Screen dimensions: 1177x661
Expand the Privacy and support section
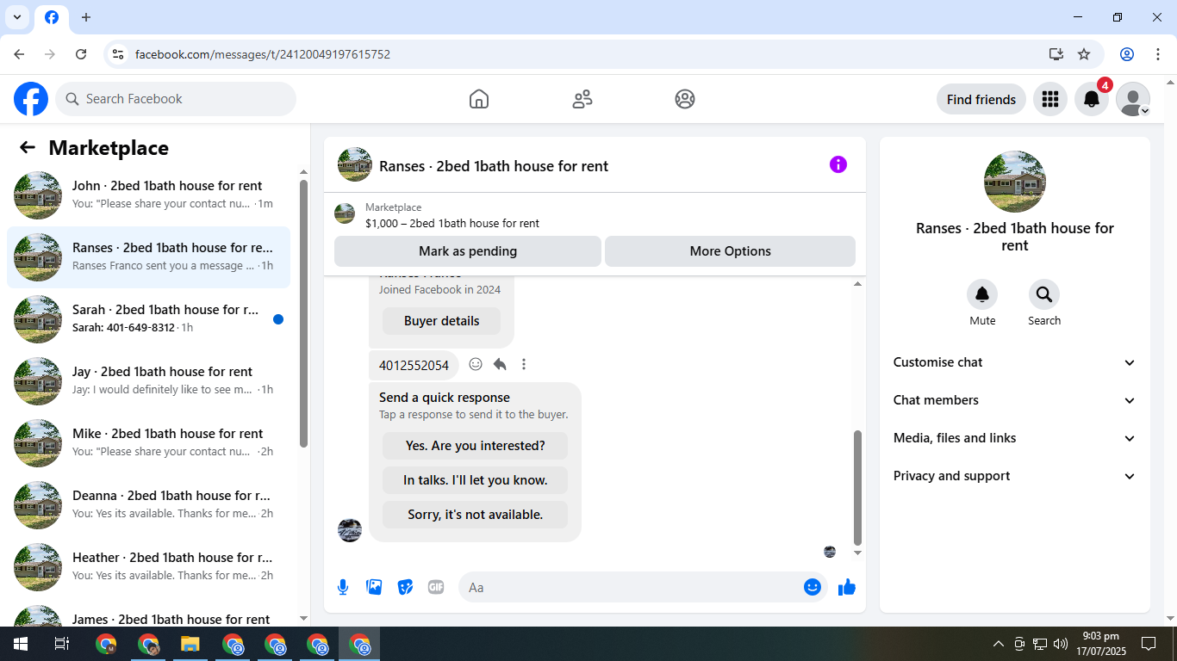click(1015, 476)
